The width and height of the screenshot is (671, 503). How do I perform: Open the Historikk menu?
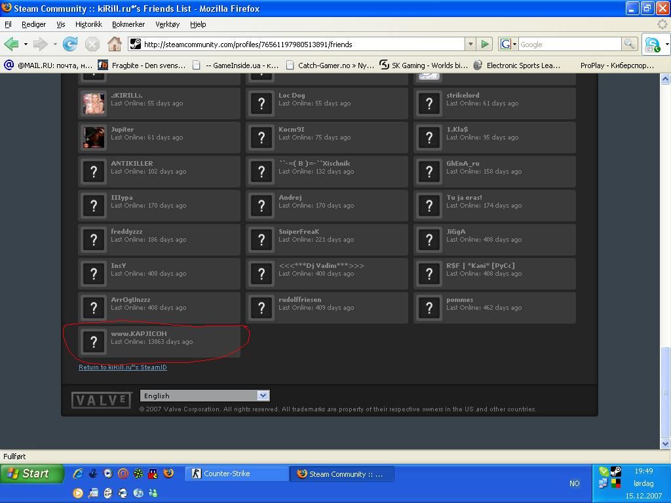[x=88, y=24]
